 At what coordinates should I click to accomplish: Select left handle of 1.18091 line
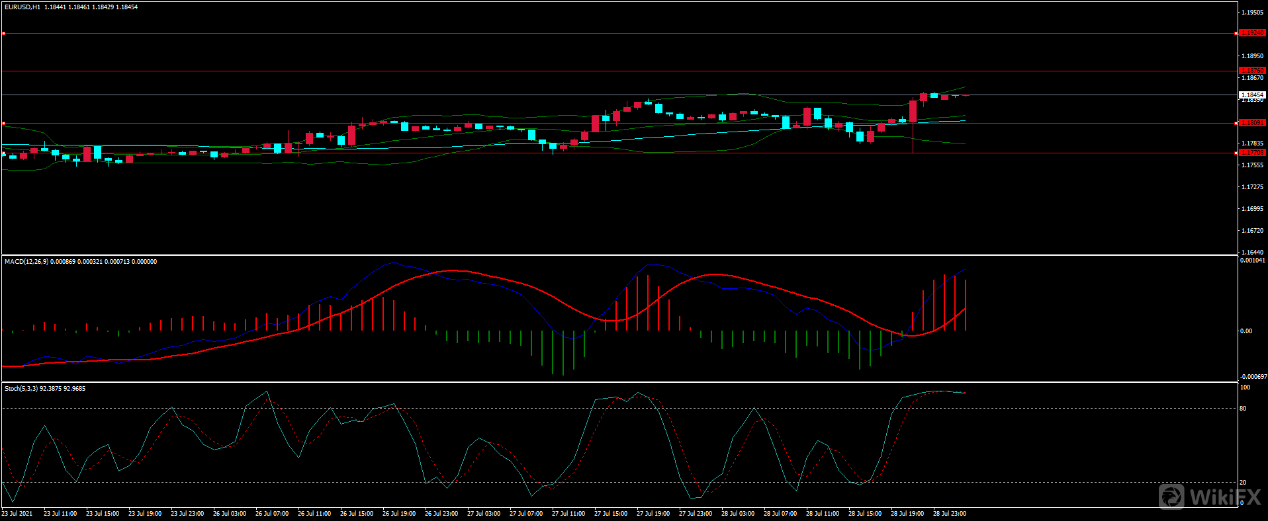[x=3, y=123]
